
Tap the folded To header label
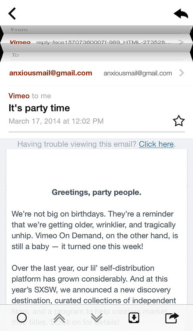[15, 55]
